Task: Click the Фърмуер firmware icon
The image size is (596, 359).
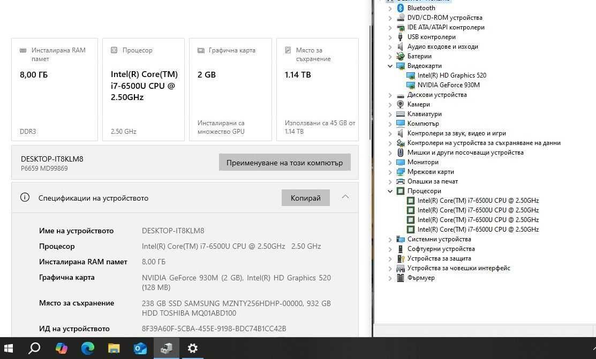Action: tap(400, 278)
